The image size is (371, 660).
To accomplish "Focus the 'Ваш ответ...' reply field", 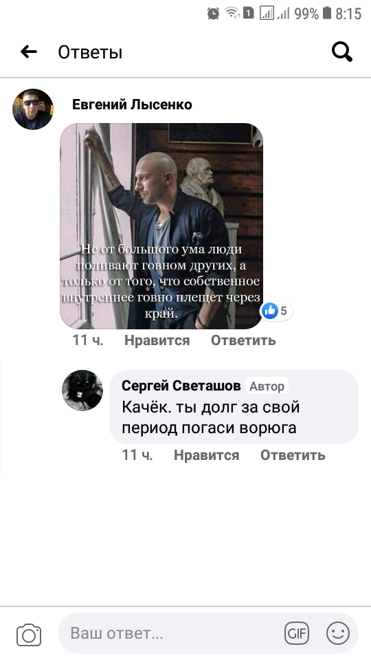I will [x=207, y=633].
